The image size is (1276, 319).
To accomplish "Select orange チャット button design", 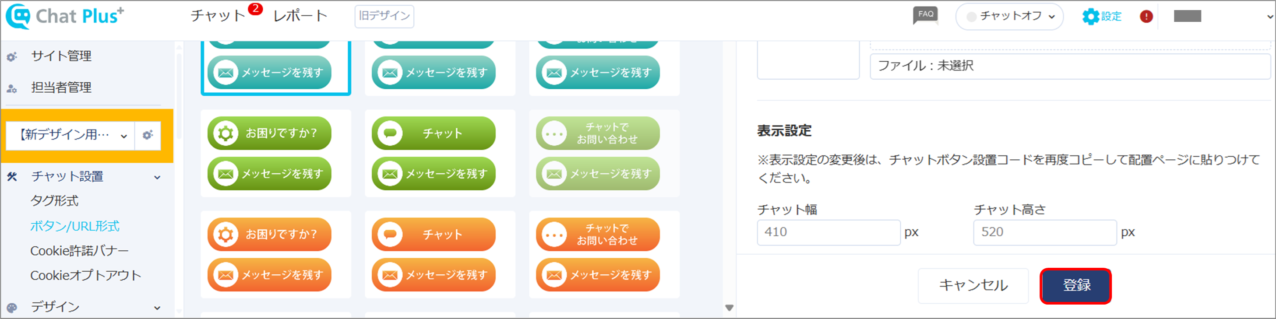I will click(x=434, y=234).
